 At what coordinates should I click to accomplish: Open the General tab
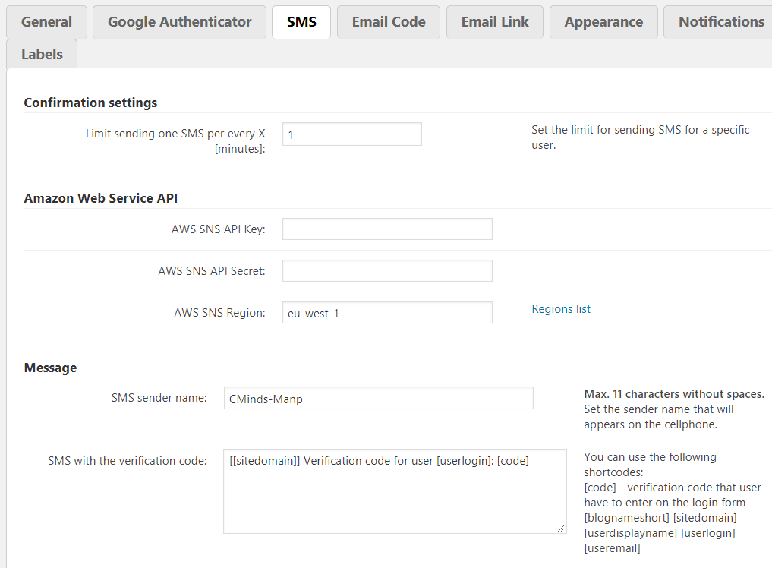46,22
